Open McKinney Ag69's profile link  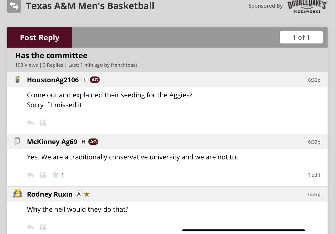pos(52,142)
